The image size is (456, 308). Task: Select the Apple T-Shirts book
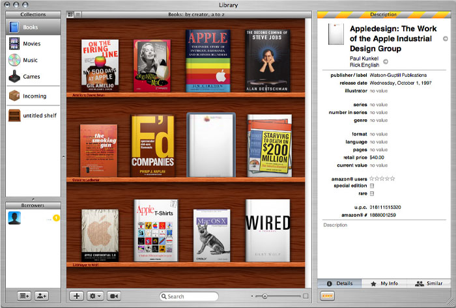pos(156,231)
